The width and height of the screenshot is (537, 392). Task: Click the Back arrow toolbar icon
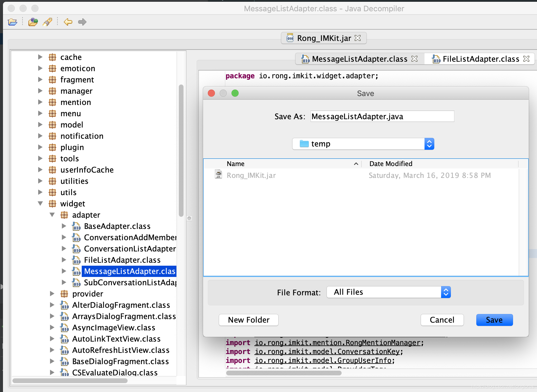tap(68, 22)
